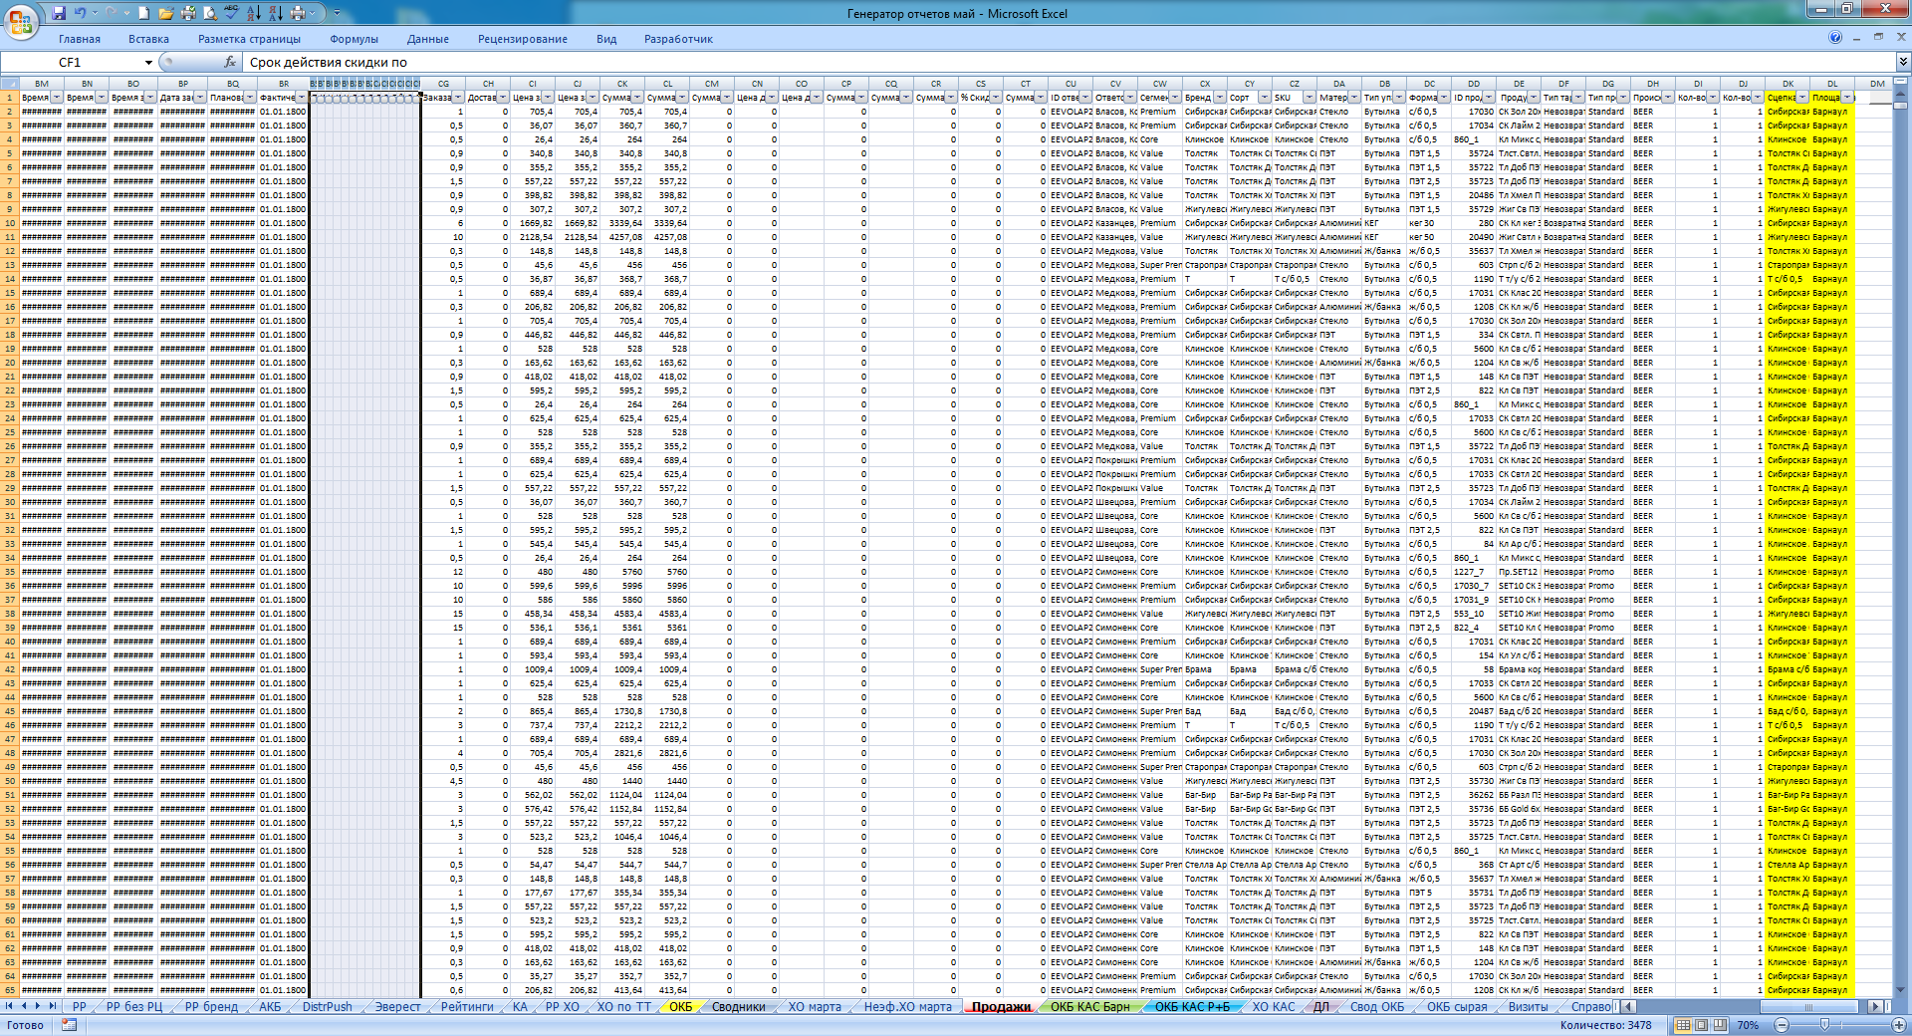Open Insert Function fx dialog
The width and height of the screenshot is (1912, 1036).
230,62
